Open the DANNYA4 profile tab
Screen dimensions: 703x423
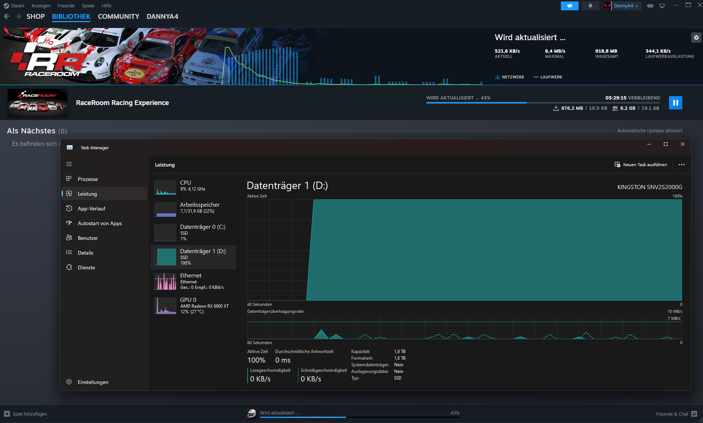click(x=162, y=17)
